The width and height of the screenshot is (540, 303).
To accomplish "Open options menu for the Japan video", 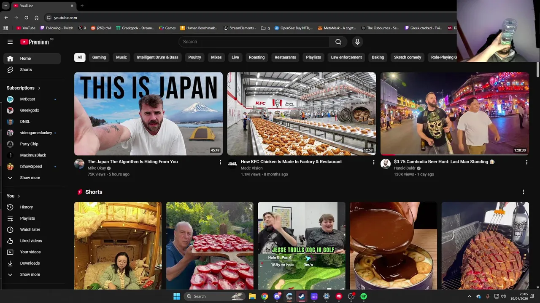I will click(x=220, y=162).
